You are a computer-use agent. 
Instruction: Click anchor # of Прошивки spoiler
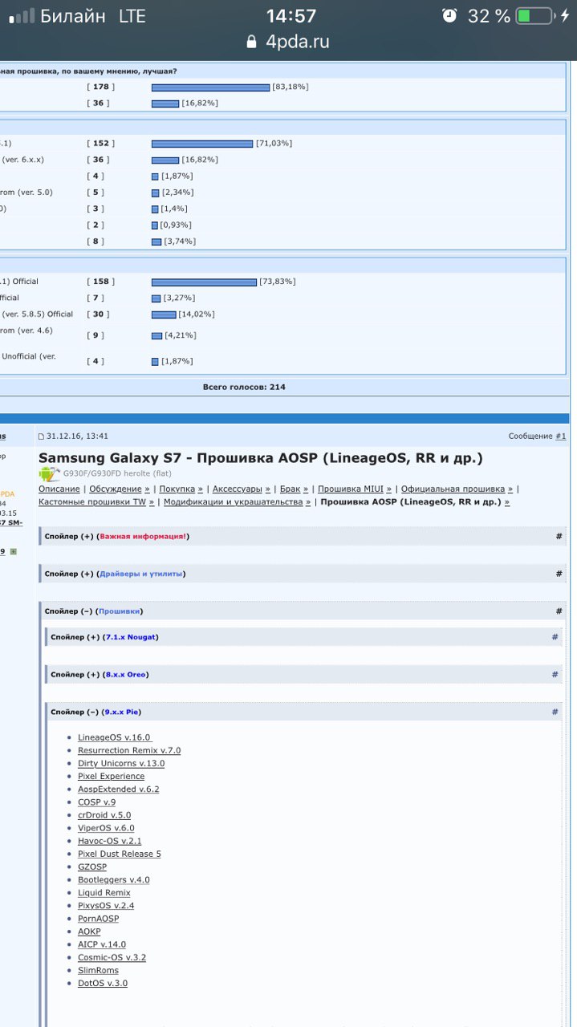click(559, 611)
